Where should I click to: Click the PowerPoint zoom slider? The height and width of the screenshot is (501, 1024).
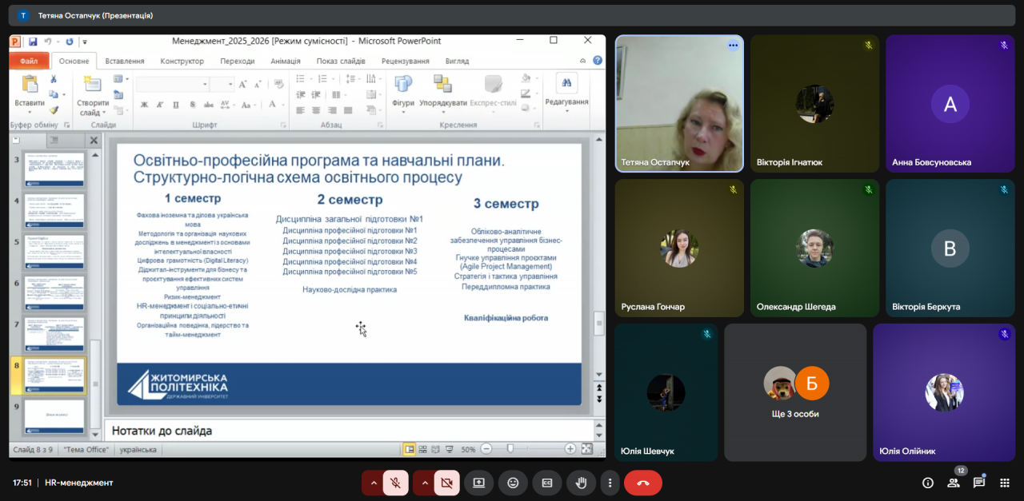510,449
